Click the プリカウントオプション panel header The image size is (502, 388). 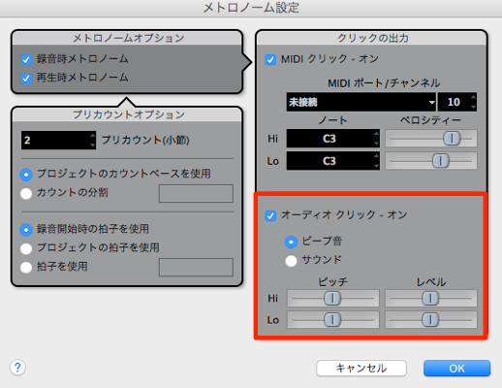(128, 114)
